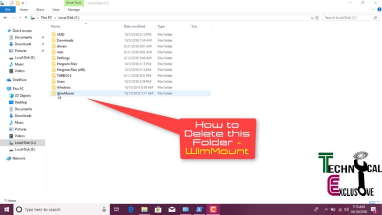
Task: Click the Properties icon in quick access toolbar
Action: (x=11, y=3)
